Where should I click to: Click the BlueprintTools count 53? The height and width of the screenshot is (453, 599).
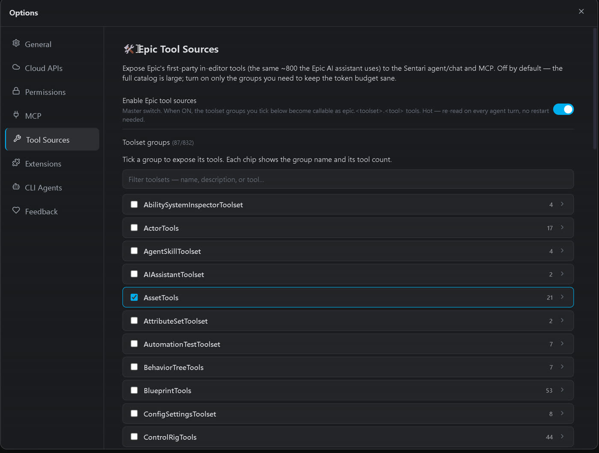[x=549, y=391]
